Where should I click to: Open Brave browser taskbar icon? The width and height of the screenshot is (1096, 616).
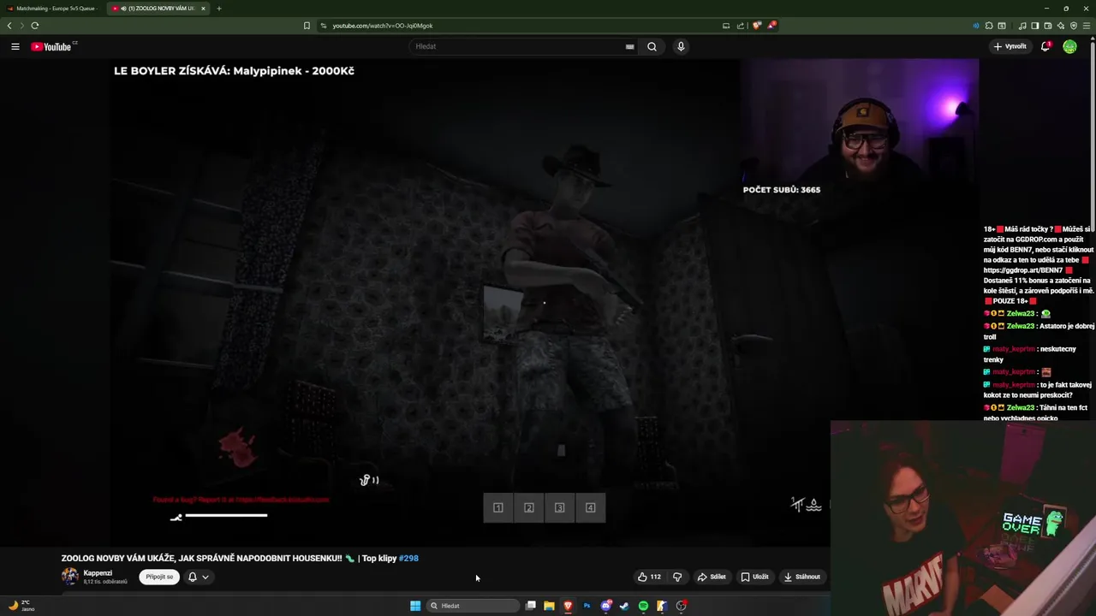tap(568, 606)
